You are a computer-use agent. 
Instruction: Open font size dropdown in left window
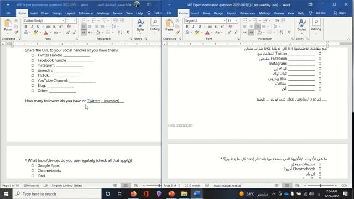pos(75,21)
